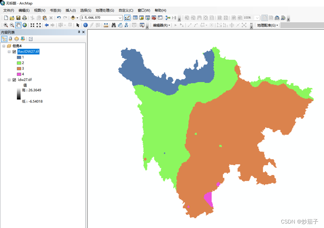Pin the 内容列表 panel
The image size is (324, 228).
coord(79,32)
